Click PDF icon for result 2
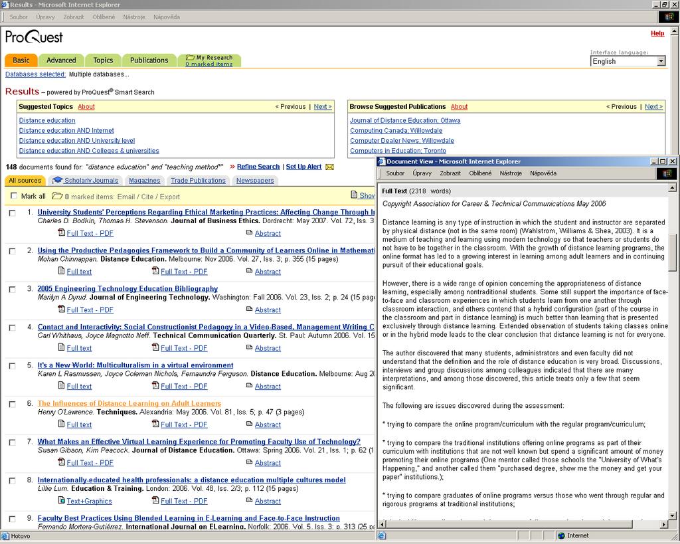The width and height of the screenshot is (680, 544). [x=155, y=271]
